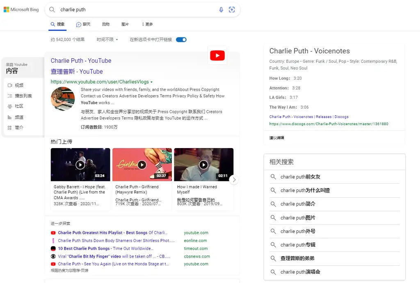The width and height of the screenshot is (420, 283).
Task: Click search icon beside charlie puth简介
Action: pos(273,204)
